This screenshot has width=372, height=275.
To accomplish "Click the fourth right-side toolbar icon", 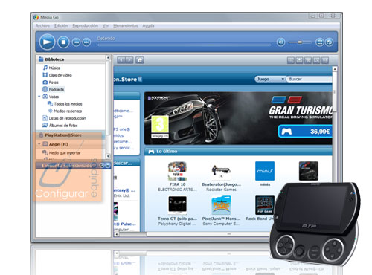I will point(316,60).
